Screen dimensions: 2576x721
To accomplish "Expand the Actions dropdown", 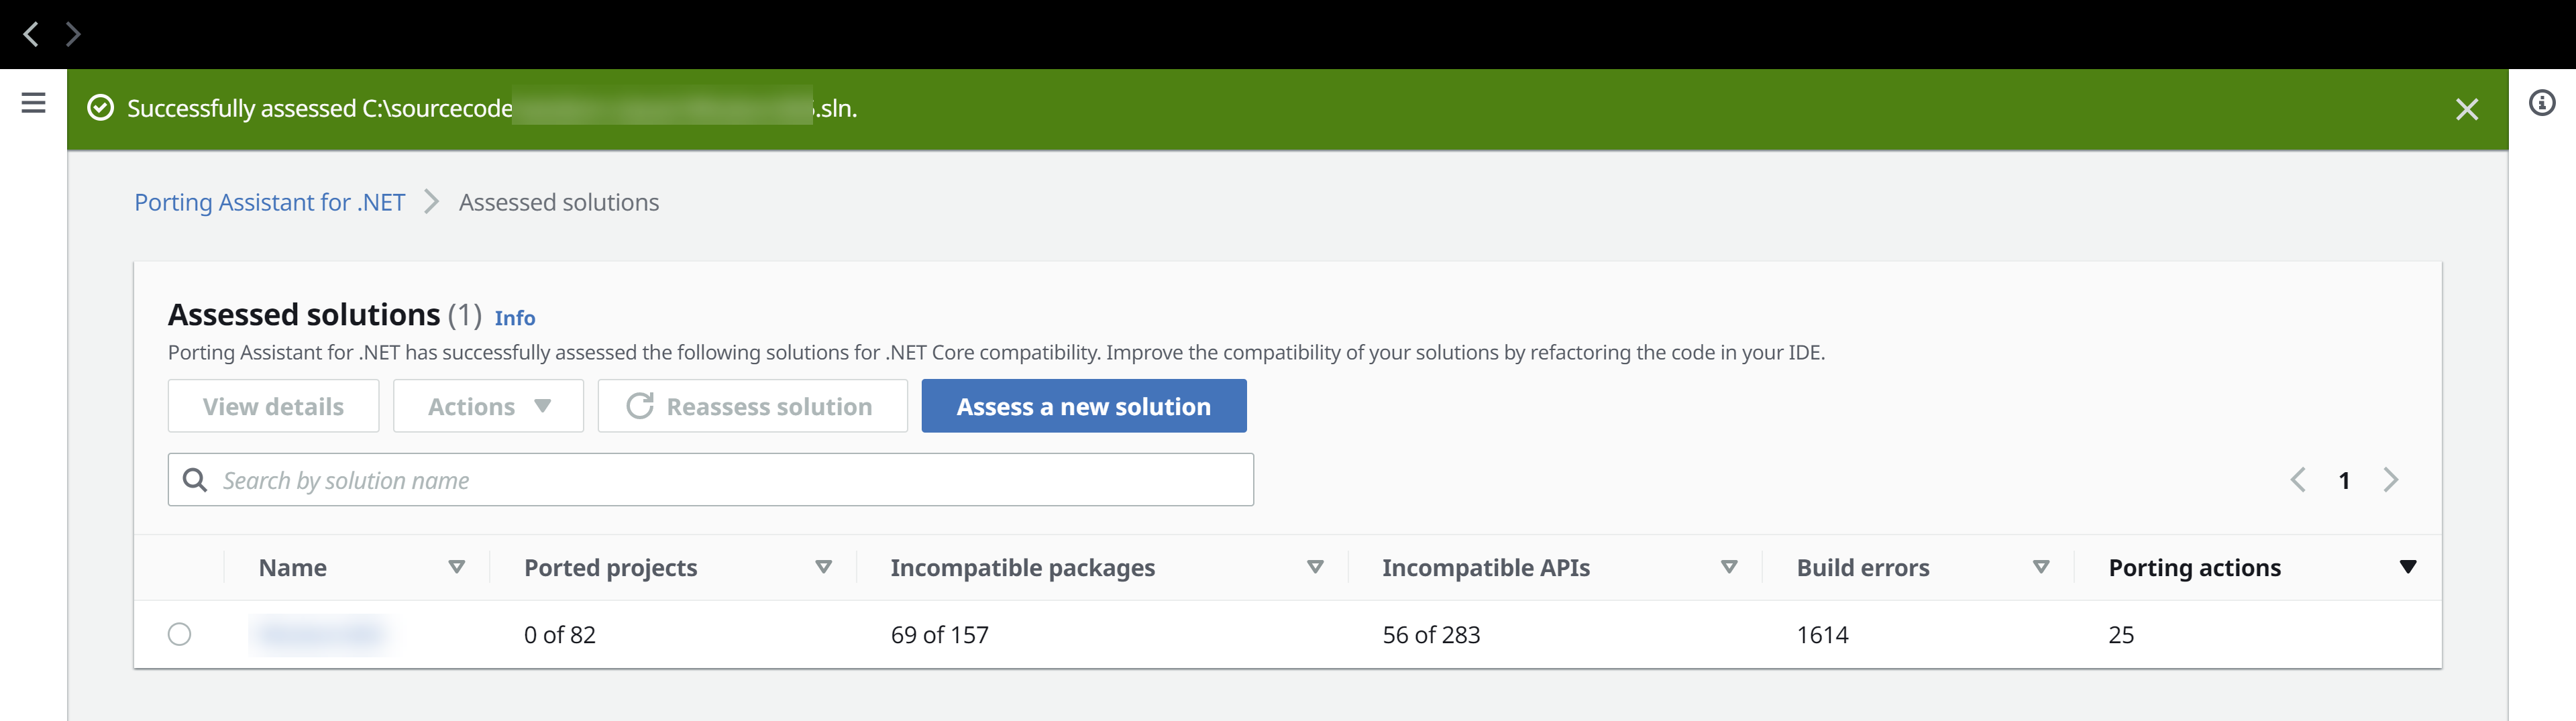I will coord(488,406).
